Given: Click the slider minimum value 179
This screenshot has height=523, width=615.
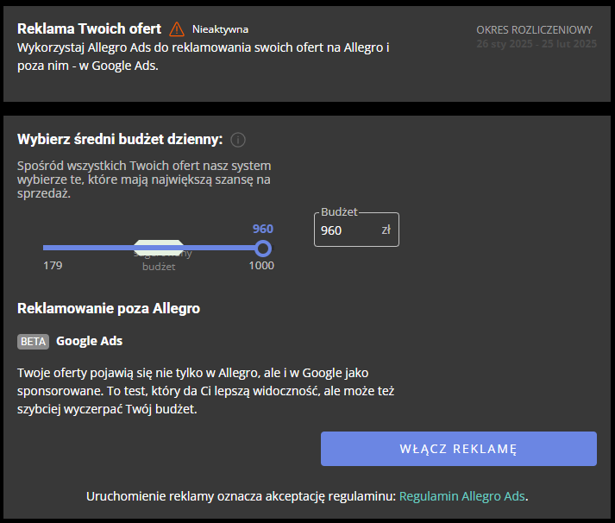Looking at the screenshot, I should click(53, 266).
